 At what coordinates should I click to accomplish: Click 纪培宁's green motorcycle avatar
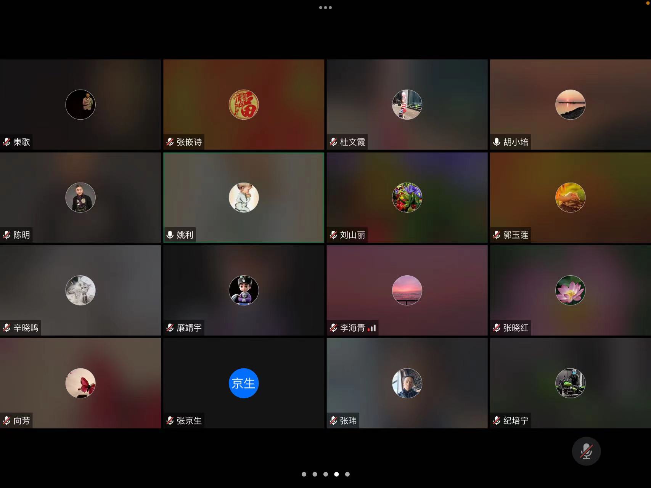coord(570,383)
